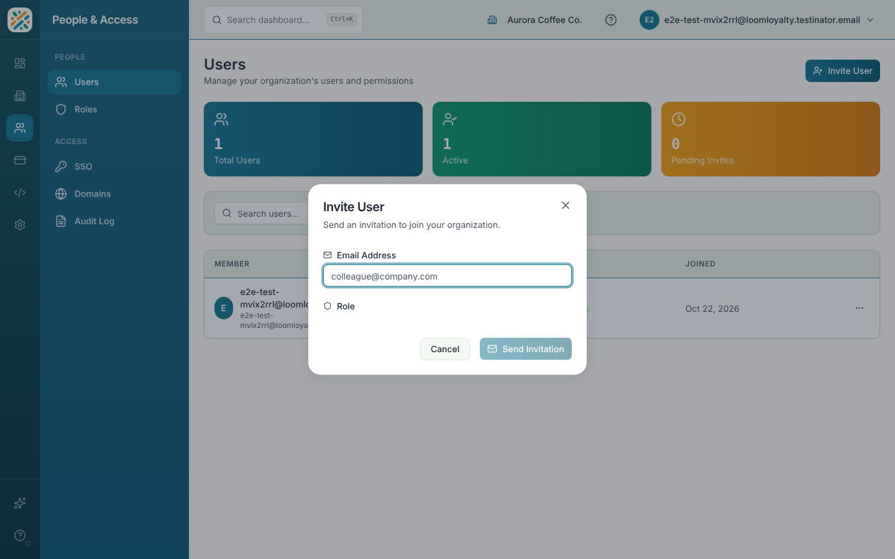Image resolution: width=895 pixels, height=559 pixels.
Task: Click the help question mark in header
Action: point(611,20)
